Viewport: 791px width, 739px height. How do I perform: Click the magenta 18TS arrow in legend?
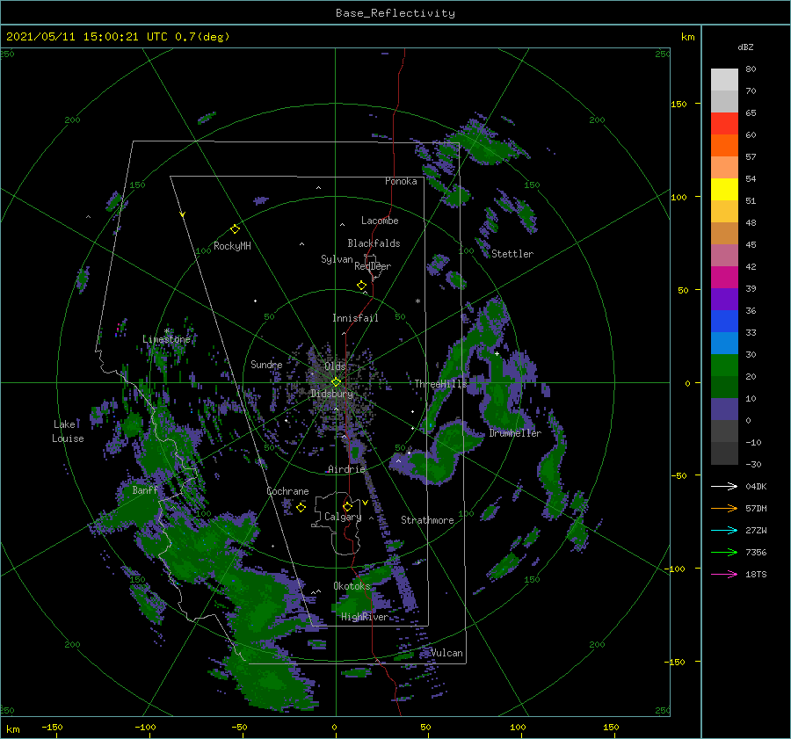point(724,574)
